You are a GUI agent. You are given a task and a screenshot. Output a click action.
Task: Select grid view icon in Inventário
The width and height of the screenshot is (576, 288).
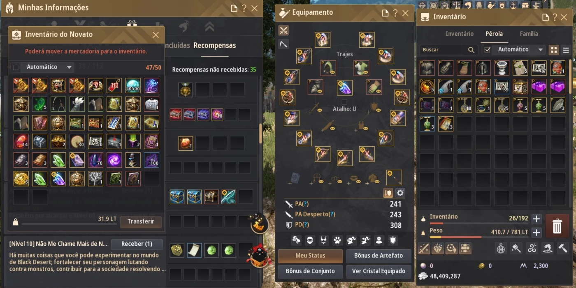click(554, 50)
